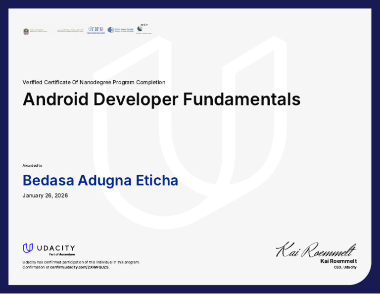
Task: Click the UDACITY wordmark
Action: click(56, 248)
